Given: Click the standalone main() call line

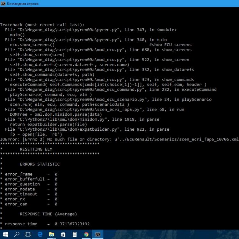Looking at the screenshot, I should click(17, 35).
